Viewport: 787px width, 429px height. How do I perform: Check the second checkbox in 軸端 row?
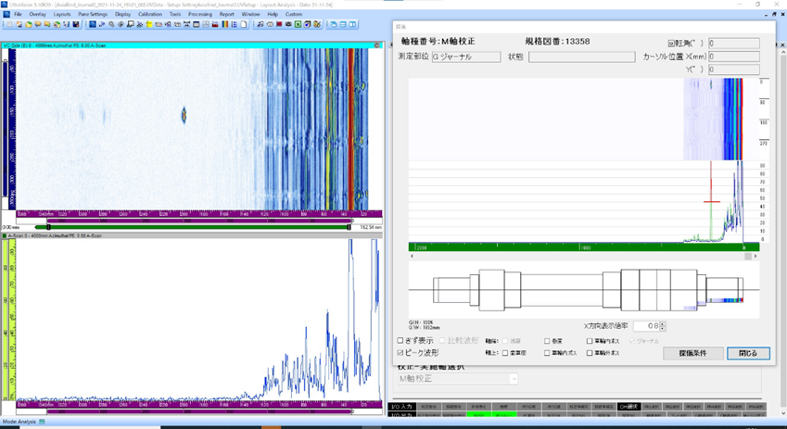547,341
